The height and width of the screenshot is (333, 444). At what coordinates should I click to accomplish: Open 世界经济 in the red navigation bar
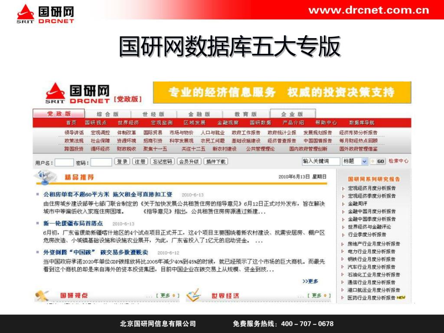(x=128, y=123)
